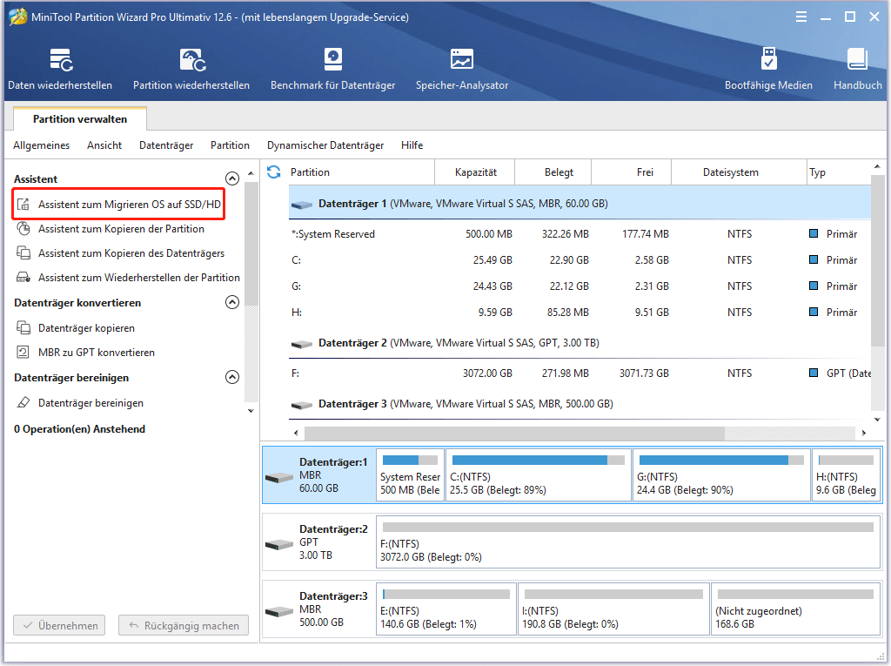
Task: Collapse Datenträger bereinigen section
Action: pos(232,377)
